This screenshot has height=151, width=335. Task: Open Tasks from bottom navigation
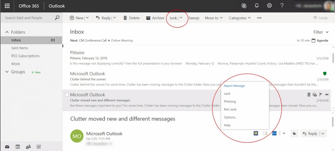39,147
